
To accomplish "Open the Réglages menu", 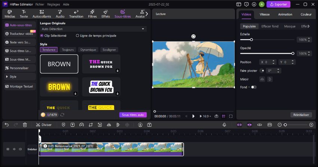I will pos(53,4).
